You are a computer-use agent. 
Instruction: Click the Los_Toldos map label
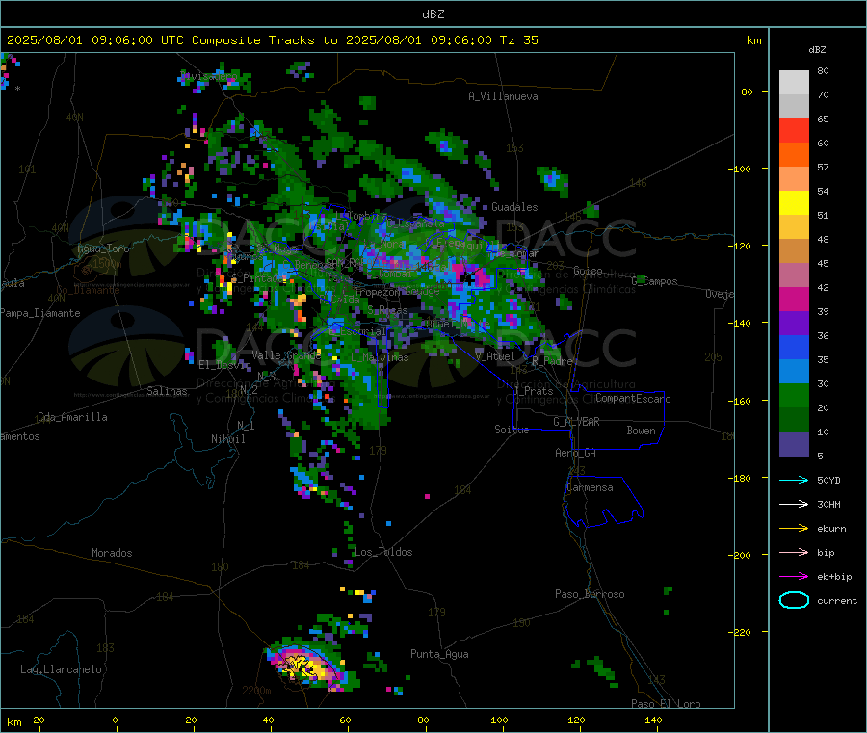click(x=383, y=552)
